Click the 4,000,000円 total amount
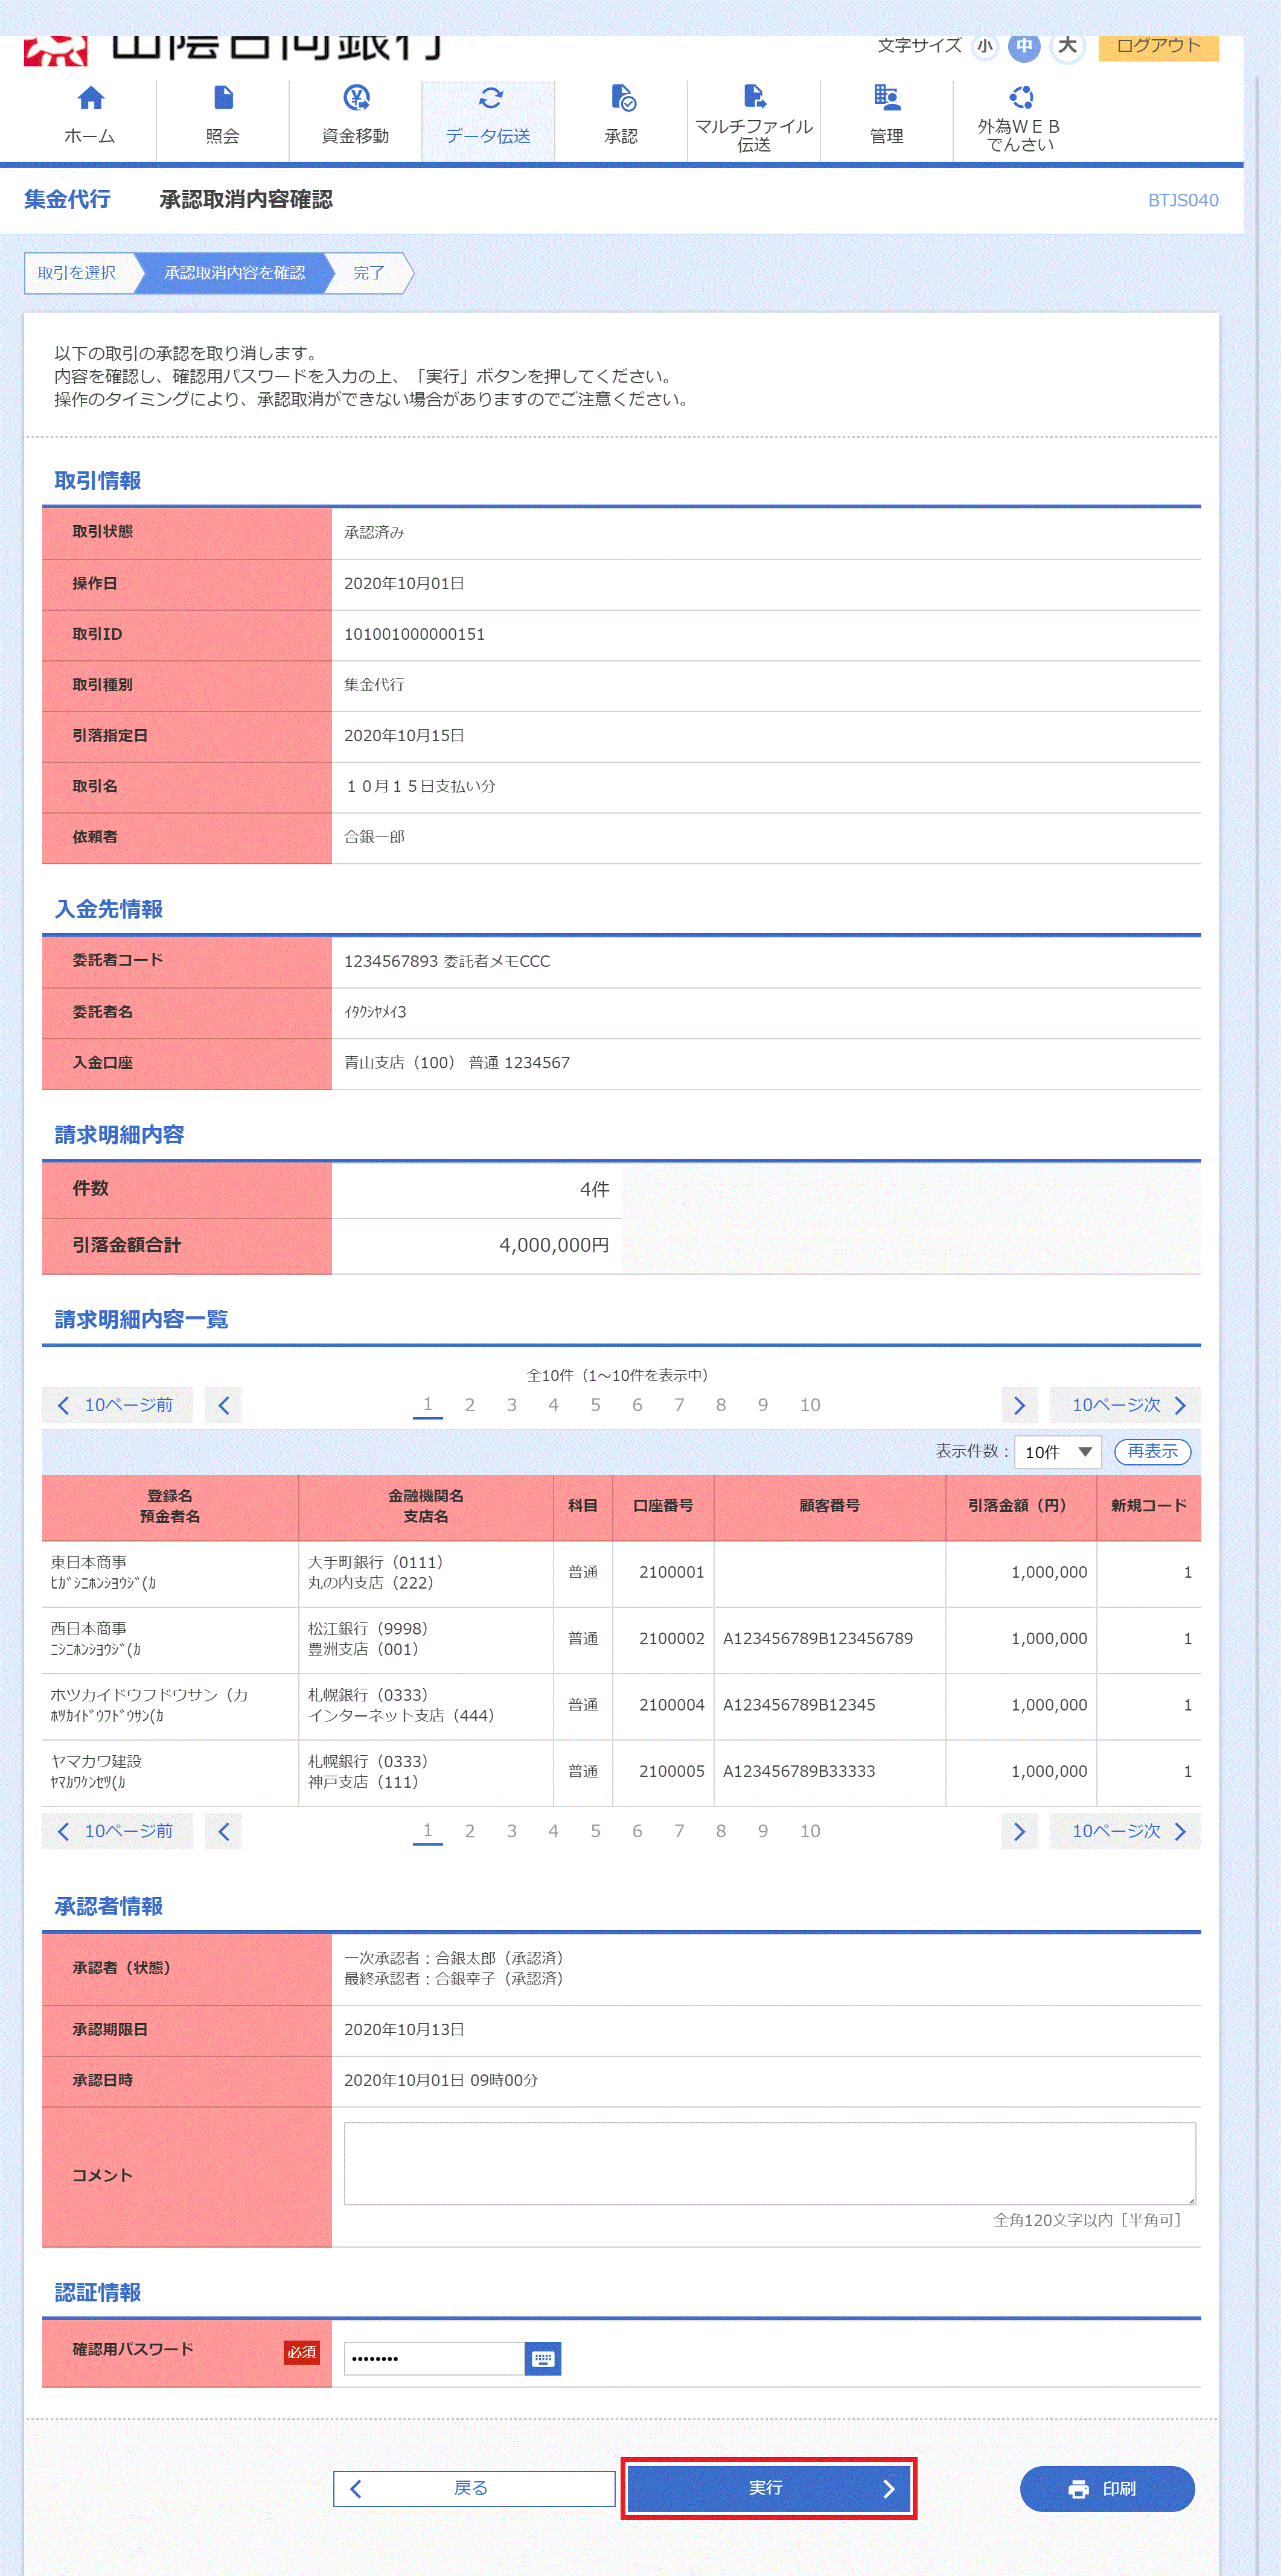The width and height of the screenshot is (1281, 2576). click(x=554, y=1245)
